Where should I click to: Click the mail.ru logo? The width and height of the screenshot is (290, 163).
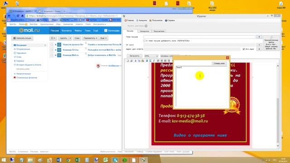click(29, 30)
